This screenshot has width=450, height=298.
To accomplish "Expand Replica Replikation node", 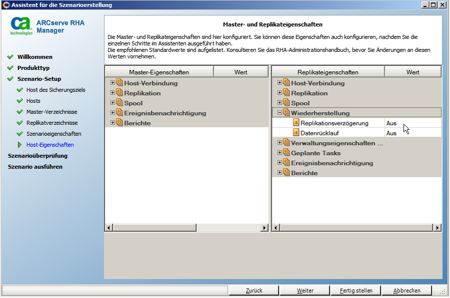I will (280, 93).
